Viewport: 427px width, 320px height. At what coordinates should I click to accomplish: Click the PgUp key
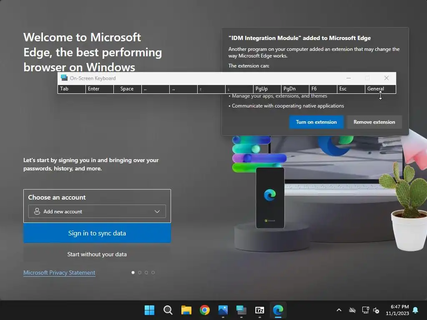tap(267, 89)
